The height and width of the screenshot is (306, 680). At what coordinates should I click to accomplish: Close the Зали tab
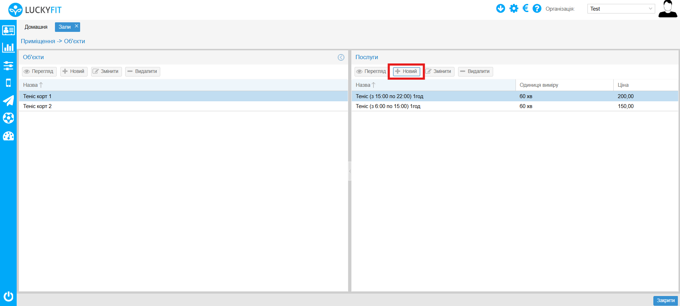click(76, 26)
